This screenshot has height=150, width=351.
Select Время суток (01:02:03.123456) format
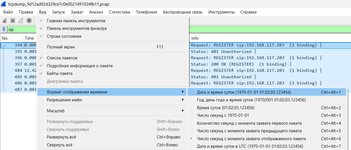267,108
